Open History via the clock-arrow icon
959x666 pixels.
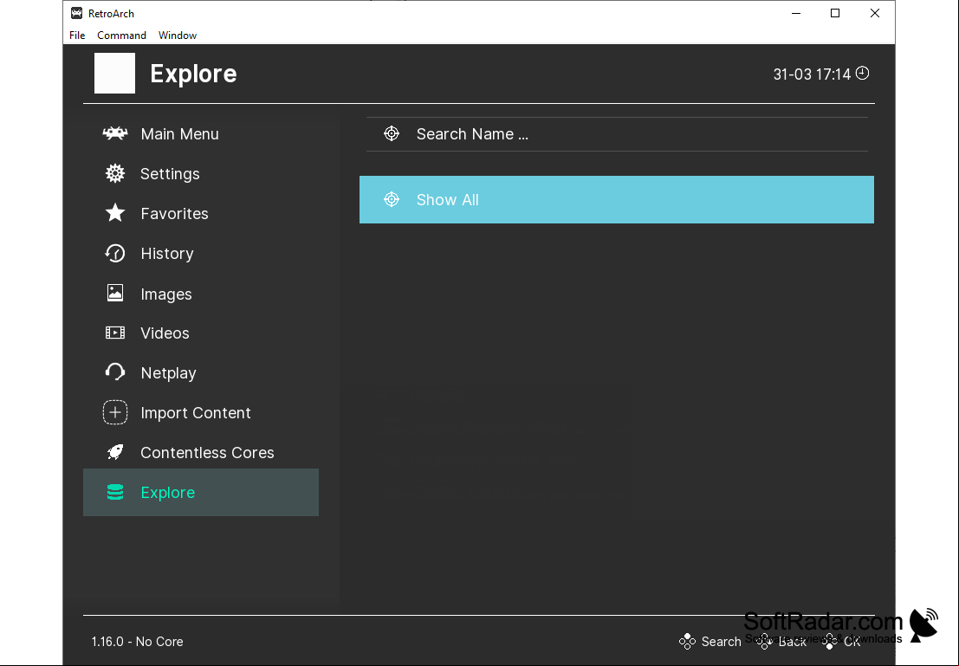click(115, 253)
